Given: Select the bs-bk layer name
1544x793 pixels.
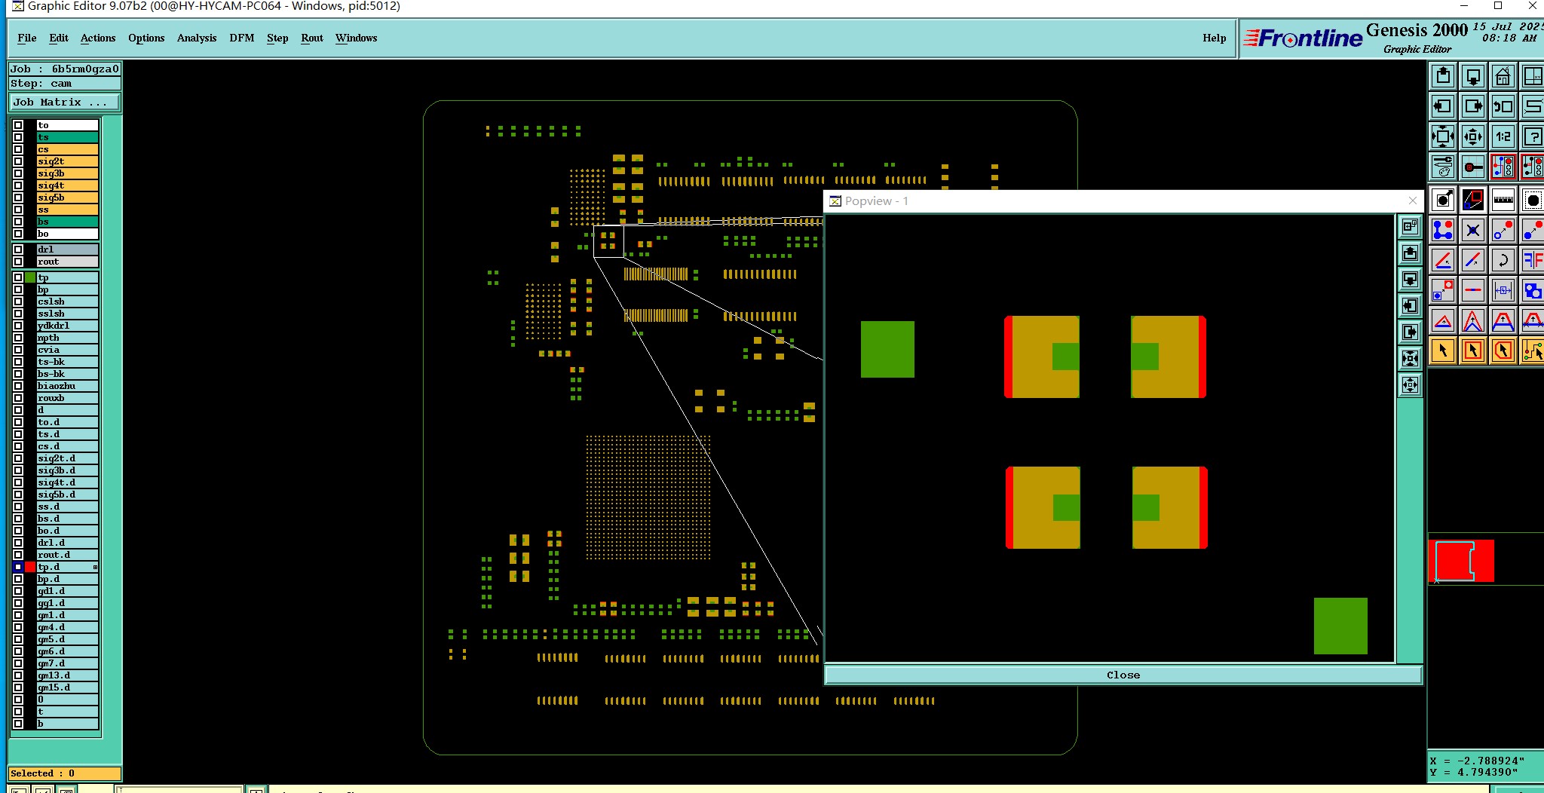Looking at the screenshot, I should point(68,374).
